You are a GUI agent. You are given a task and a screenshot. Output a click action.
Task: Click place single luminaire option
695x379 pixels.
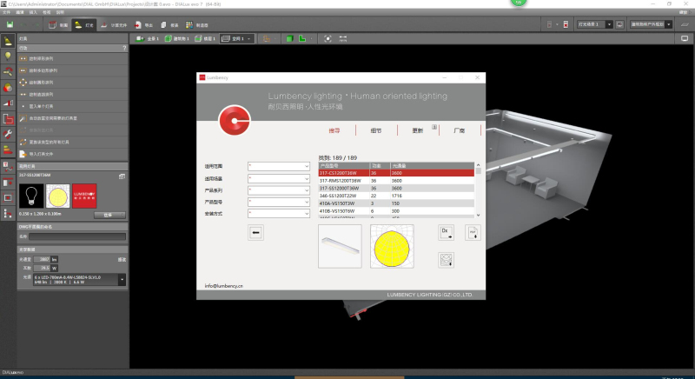point(73,106)
